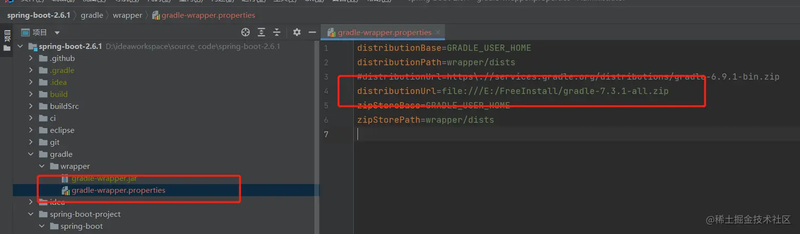This screenshot has height=234, width=800.
Task: Click the zipStoreBase=GRADLE_USER_HOME line
Action: click(433, 105)
